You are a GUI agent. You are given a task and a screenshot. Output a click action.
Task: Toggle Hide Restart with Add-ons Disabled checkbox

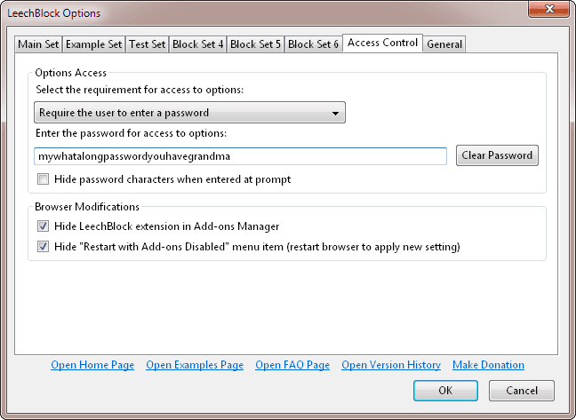point(44,246)
